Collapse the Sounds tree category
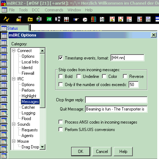Screen dimensions: 159x159 click(14, 124)
